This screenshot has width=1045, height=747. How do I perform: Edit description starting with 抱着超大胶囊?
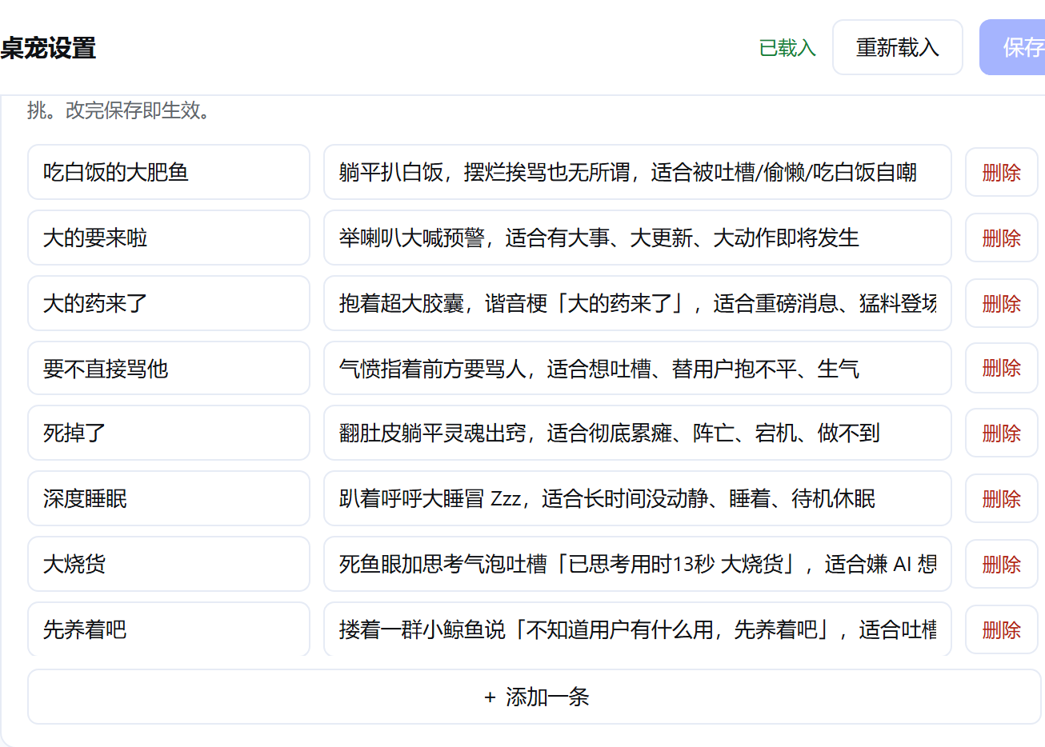tap(638, 303)
